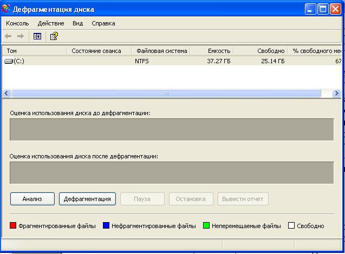This screenshot has width=345, height=254.
Task: Click the label Оценка использования диска после дефрагментации
Action: 84,157
